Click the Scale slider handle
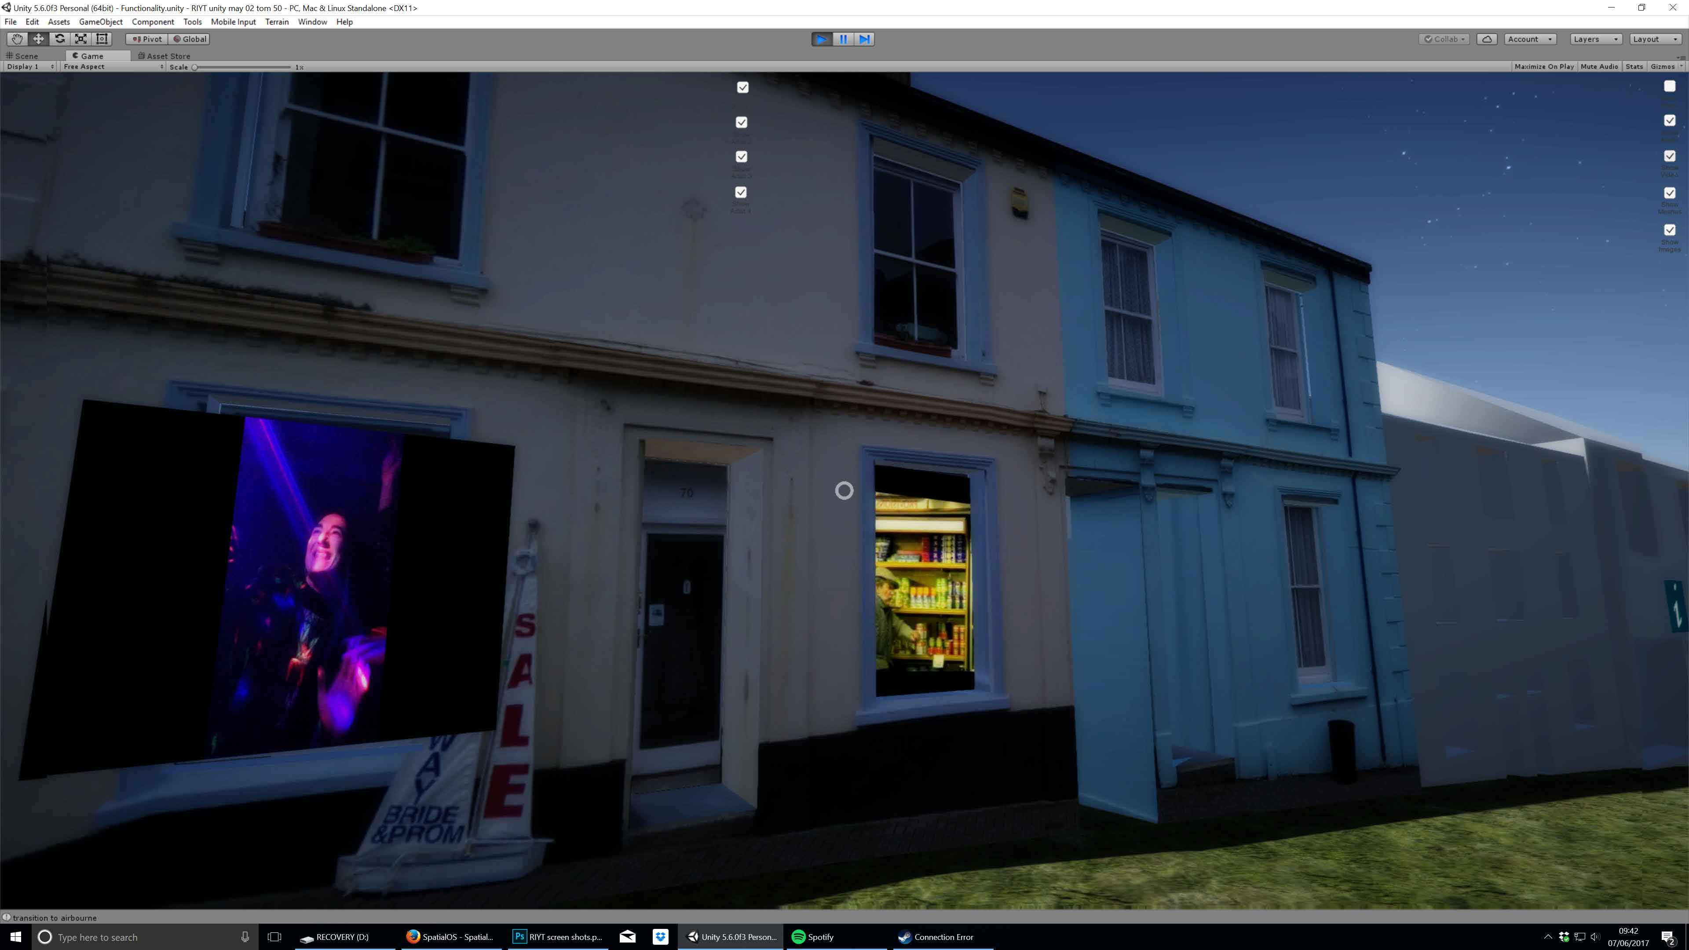The height and width of the screenshot is (950, 1689). pyautogui.click(x=195, y=67)
